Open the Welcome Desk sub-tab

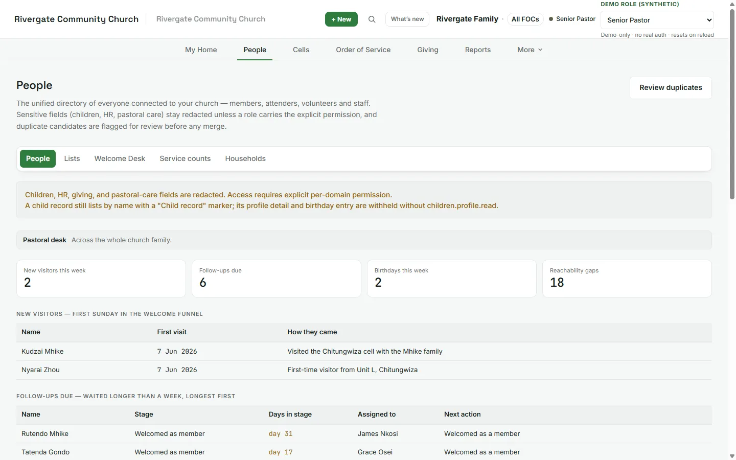click(x=120, y=158)
